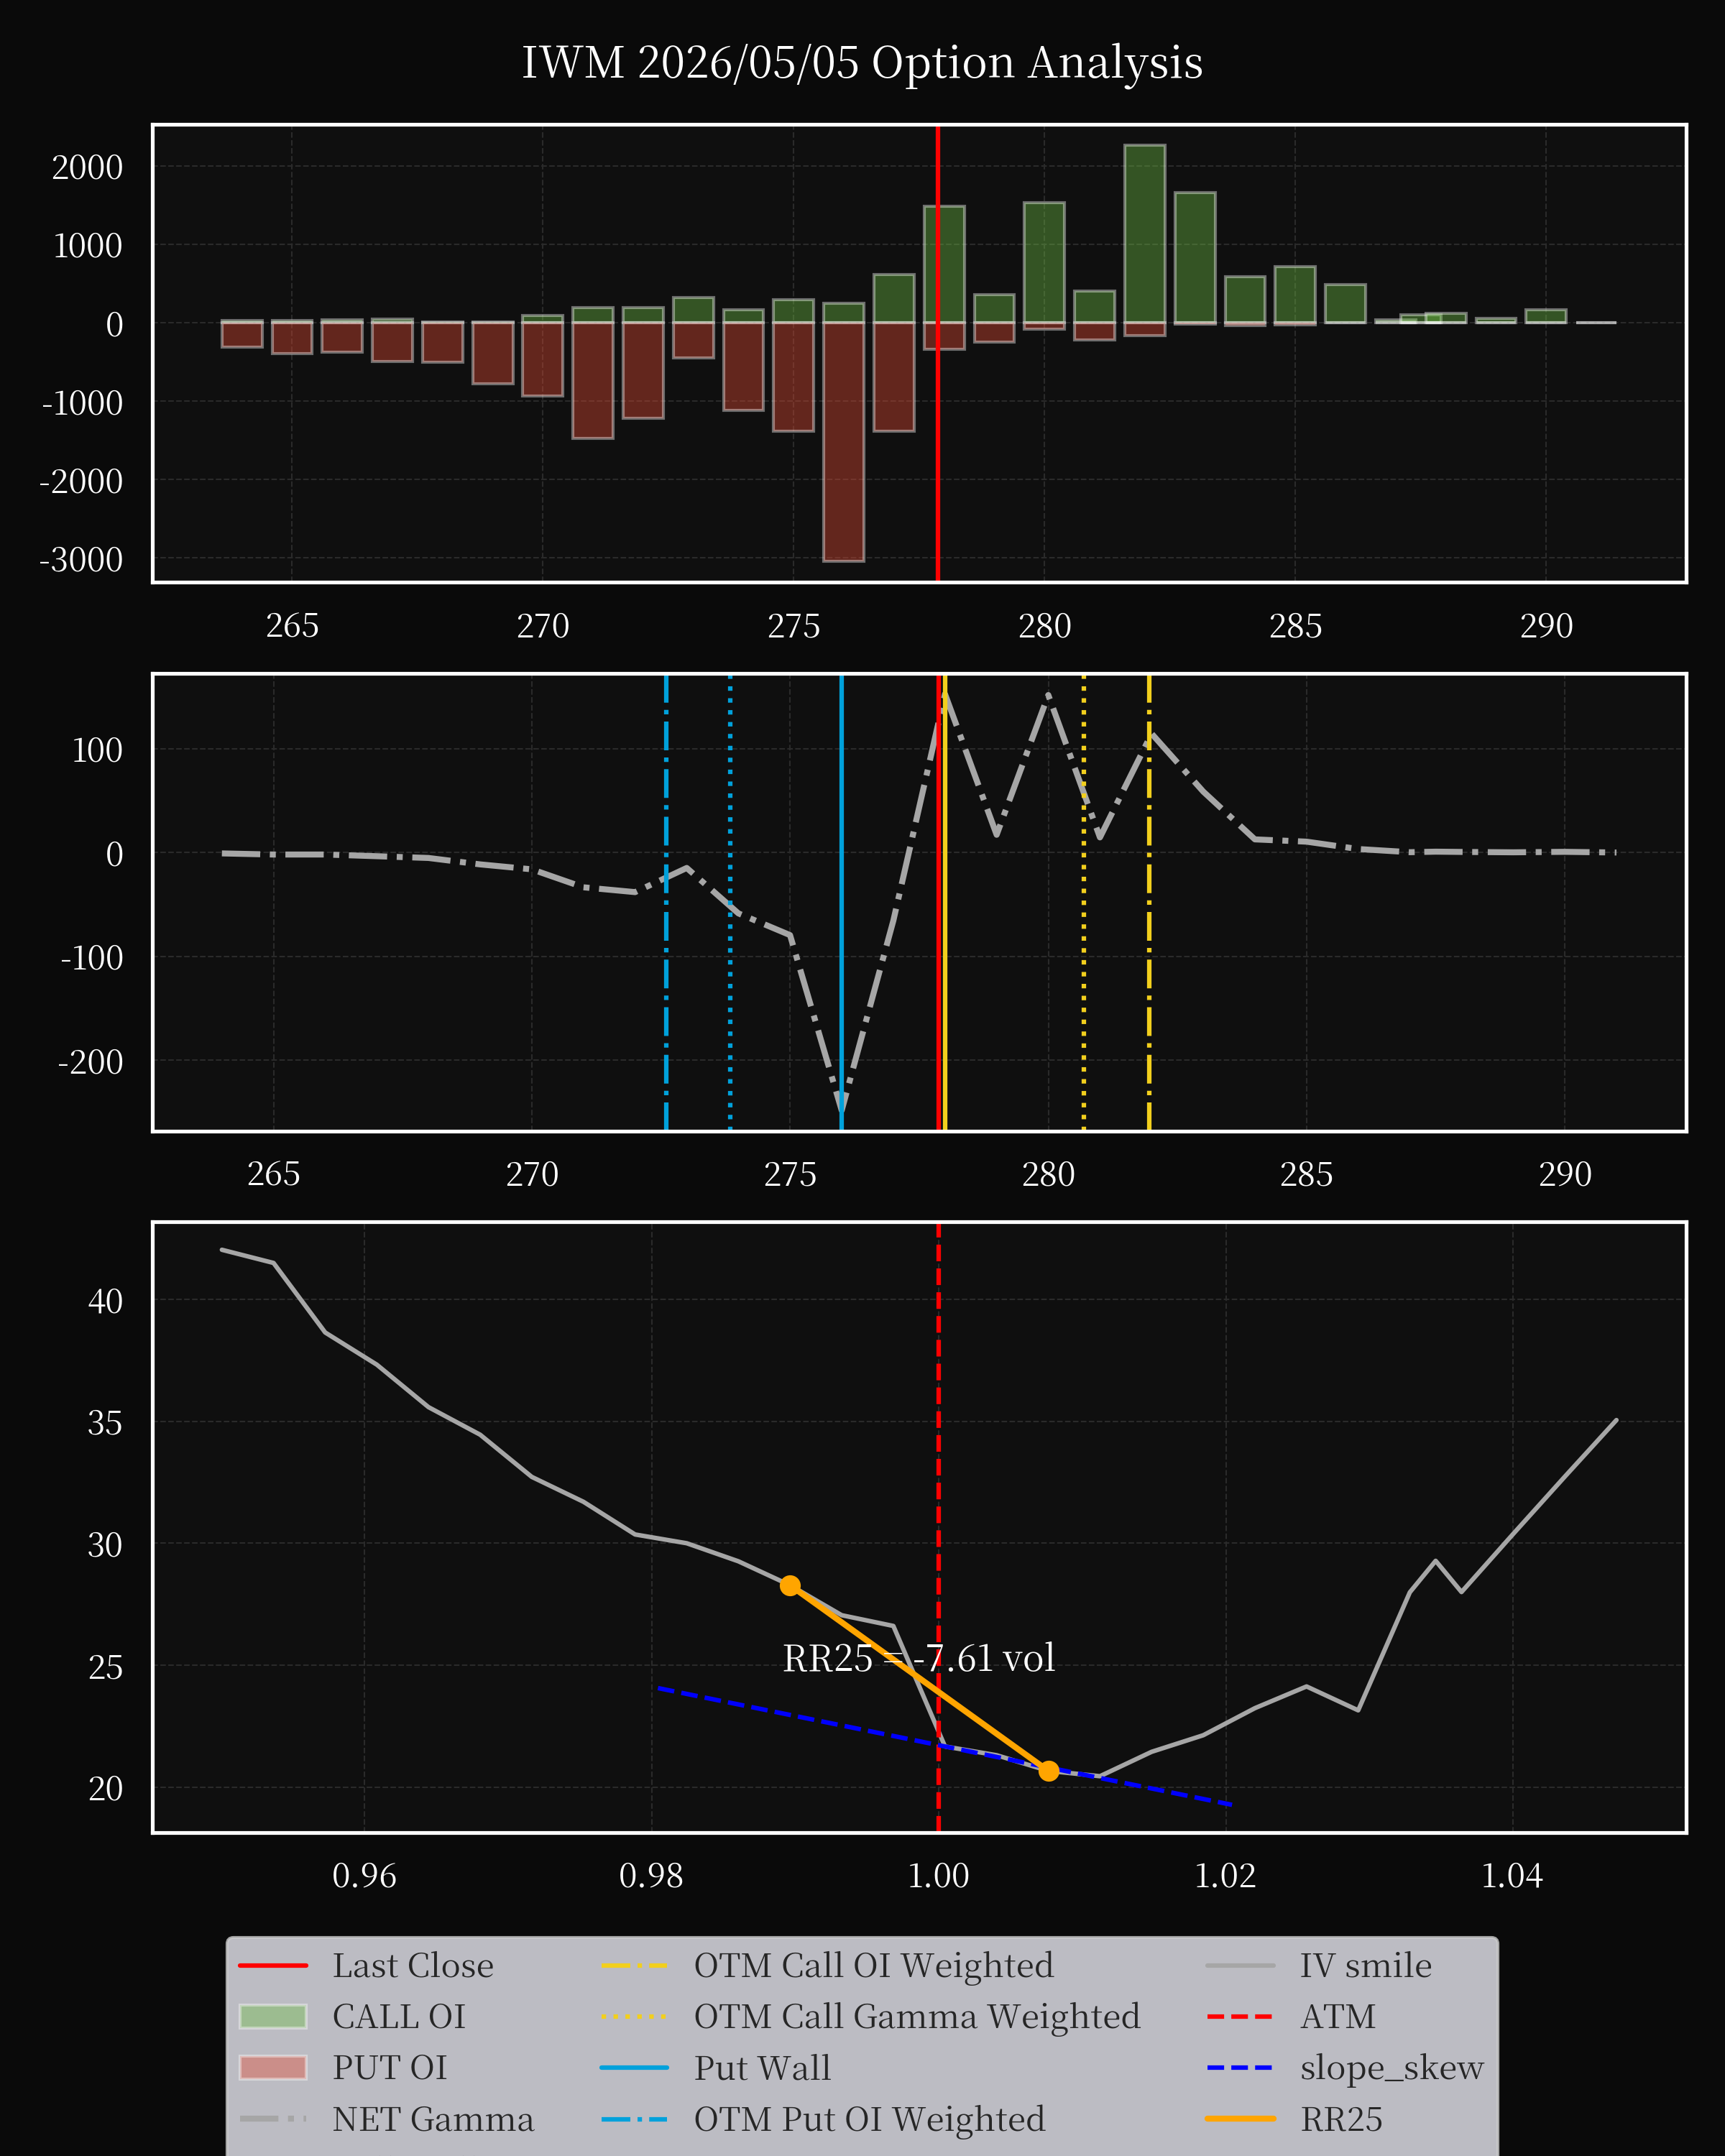Click the red Last Close line in OI chart

[x=937, y=353]
